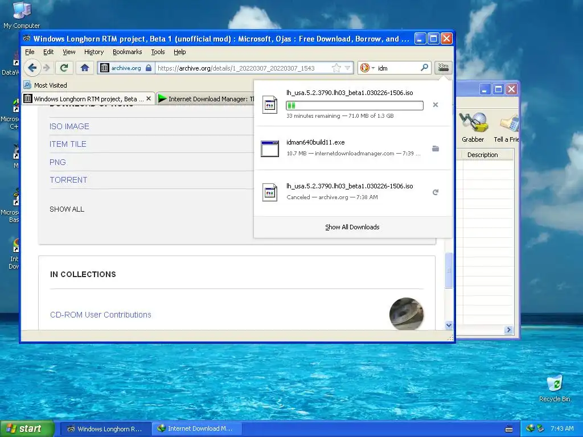Select Internet Download Manager taskbar button

tap(197, 429)
